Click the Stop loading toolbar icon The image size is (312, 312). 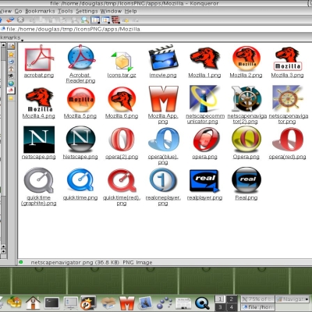click(x=20, y=19)
